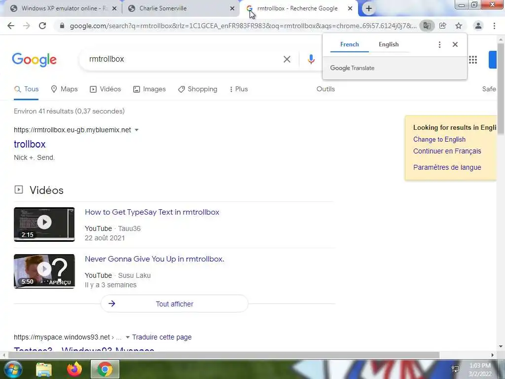Open a new tab with plus button

(x=369, y=9)
